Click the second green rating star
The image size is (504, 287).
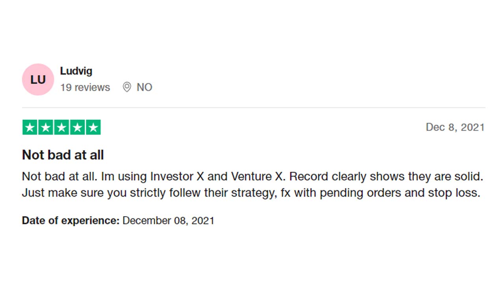[x=46, y=127]
